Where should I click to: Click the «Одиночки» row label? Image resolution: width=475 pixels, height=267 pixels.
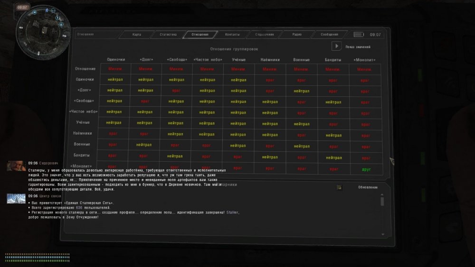point(85,79)
